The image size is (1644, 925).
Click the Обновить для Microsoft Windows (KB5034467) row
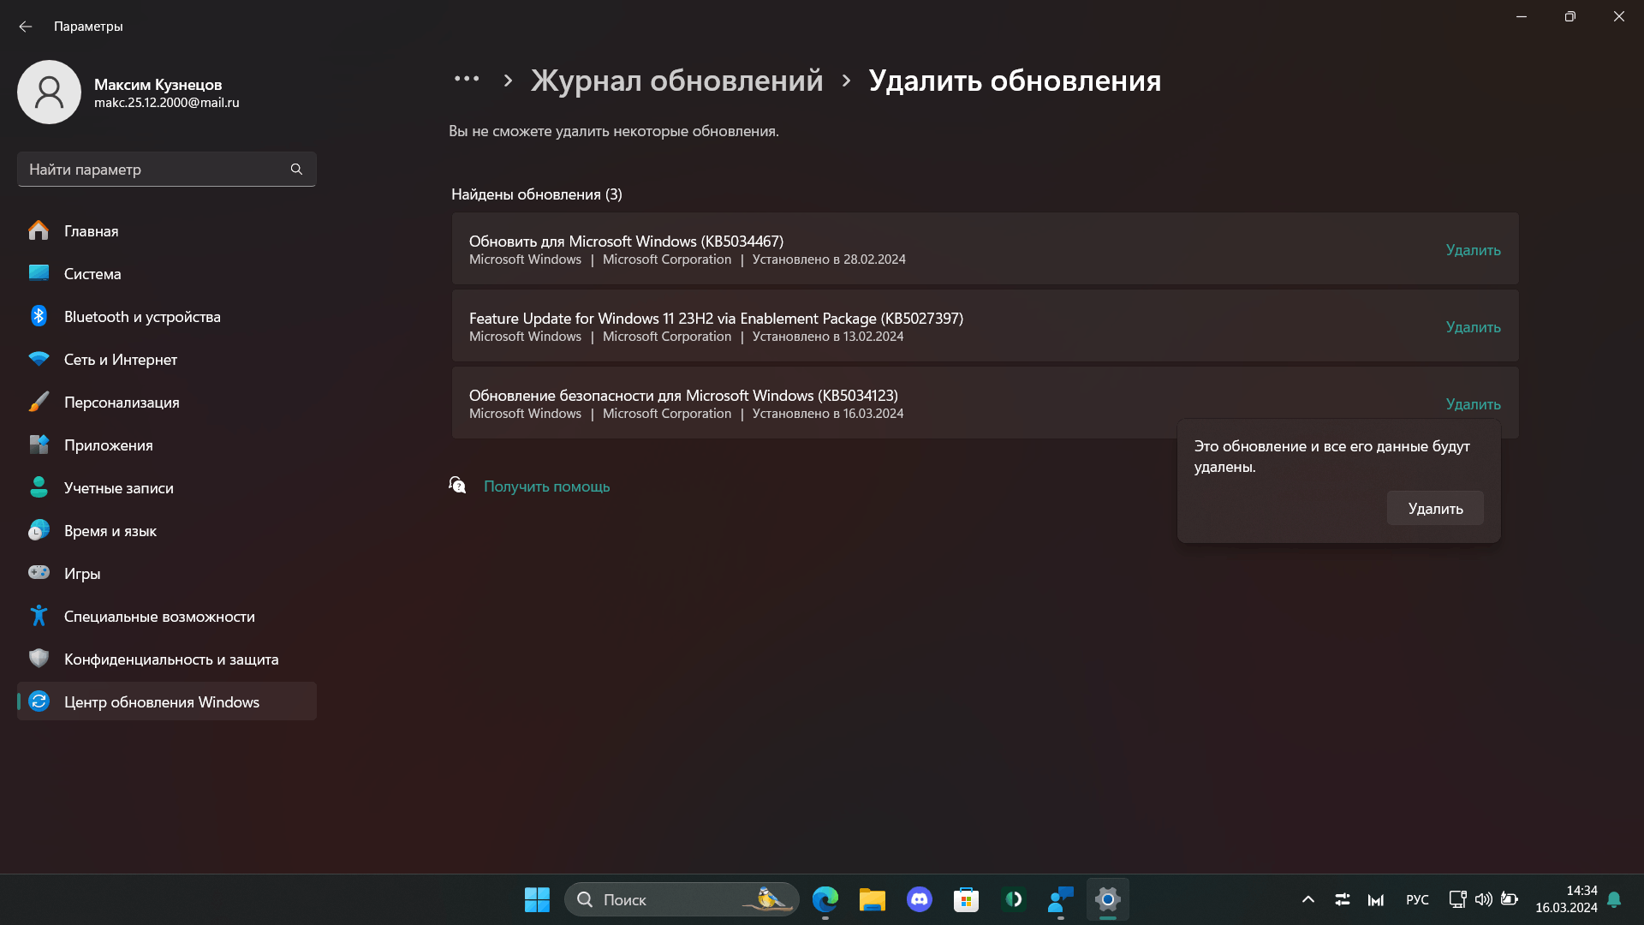click(985, 248)
